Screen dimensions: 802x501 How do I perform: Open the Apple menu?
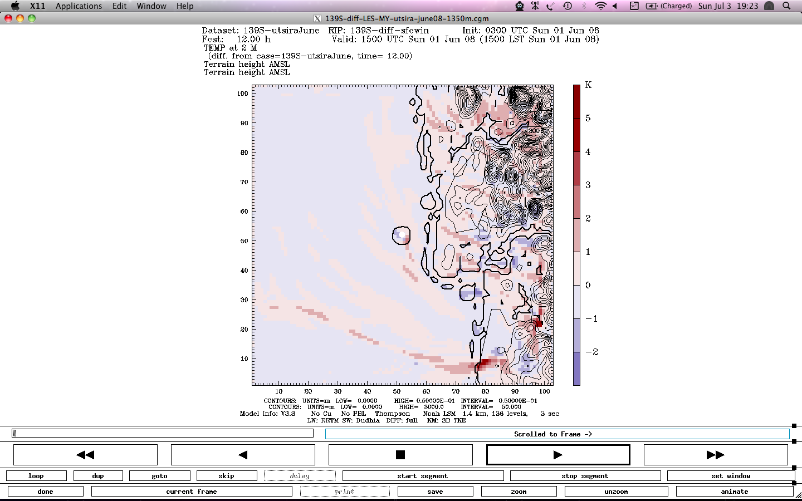point(15,6)
